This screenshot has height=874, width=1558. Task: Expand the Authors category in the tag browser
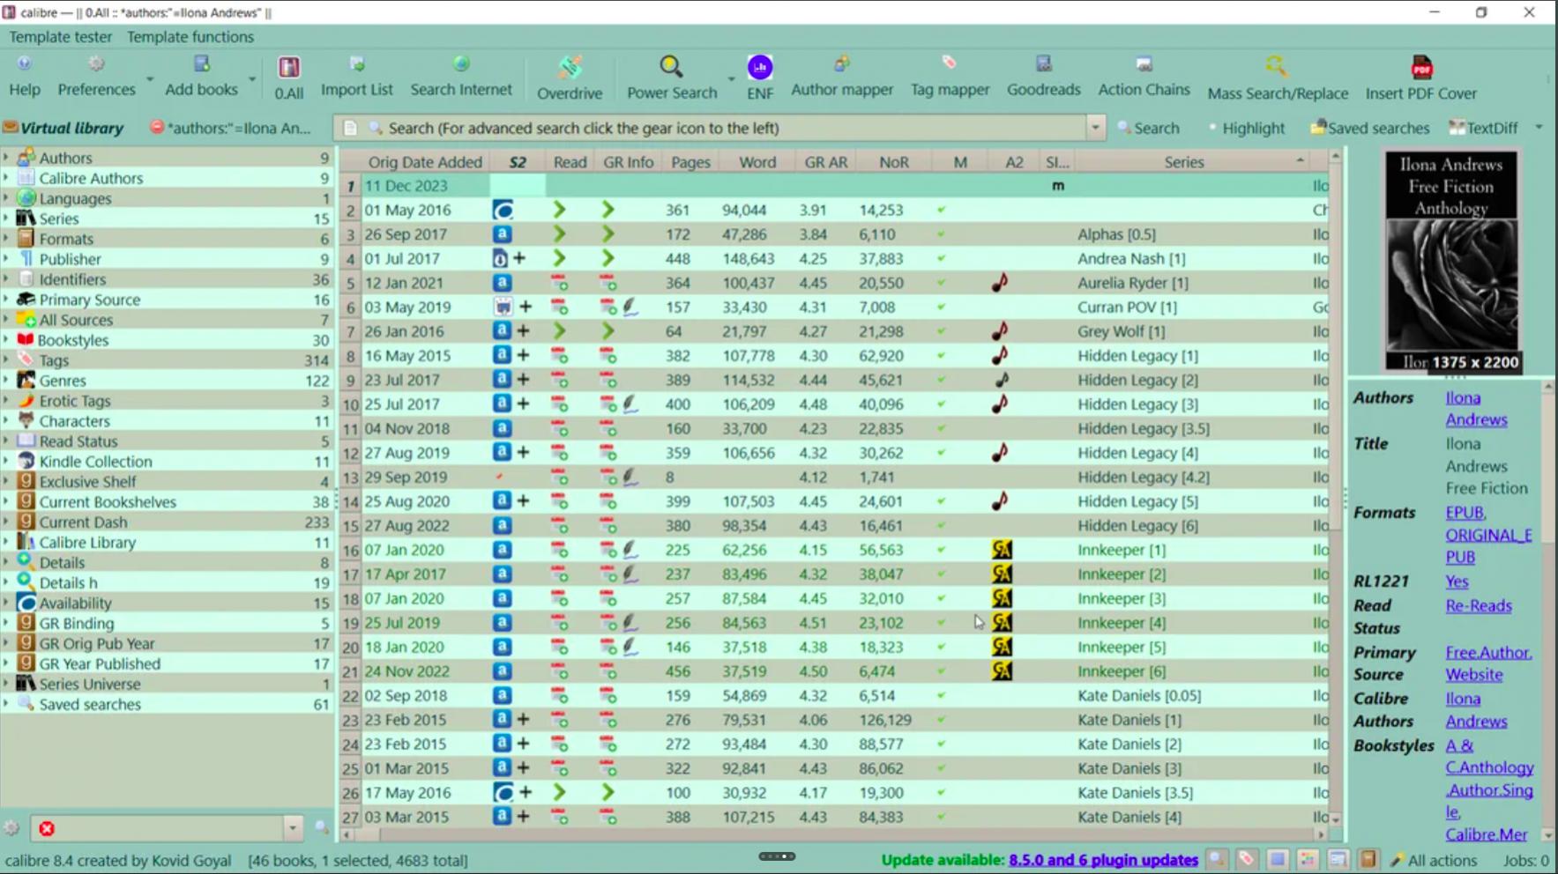pyautogui.click(x=6, y=158)
